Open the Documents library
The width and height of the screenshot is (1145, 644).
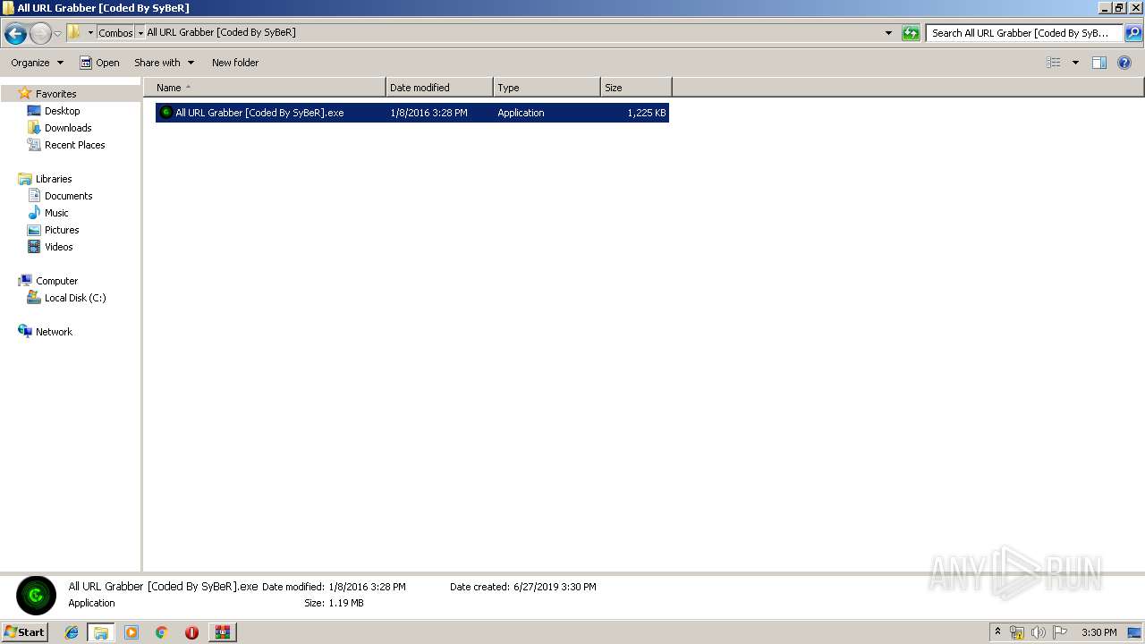tap(68, 196)
